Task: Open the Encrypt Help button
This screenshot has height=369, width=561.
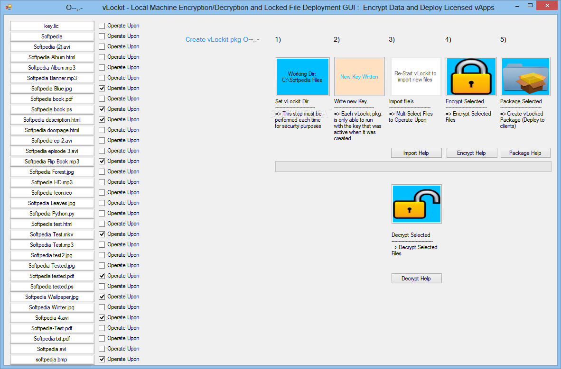Action: 472,153
